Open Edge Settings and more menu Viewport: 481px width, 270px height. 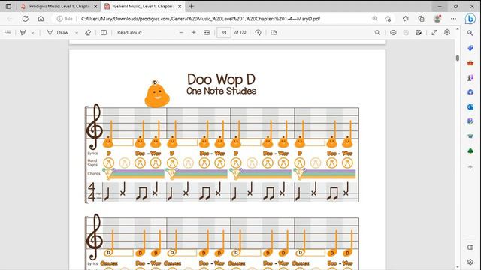click(453, 19)
